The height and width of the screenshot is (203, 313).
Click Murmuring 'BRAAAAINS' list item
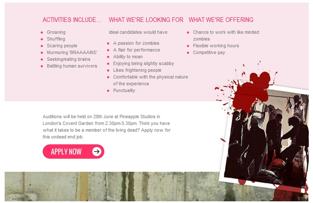point(72,53)
